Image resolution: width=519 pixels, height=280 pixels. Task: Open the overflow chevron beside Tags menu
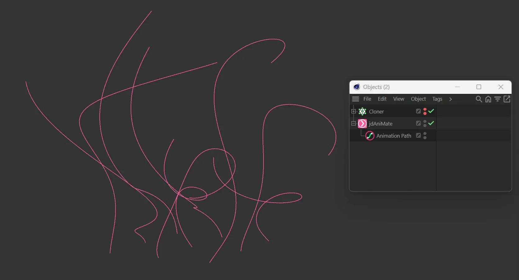pyautogui.click(x=450, y=99)
